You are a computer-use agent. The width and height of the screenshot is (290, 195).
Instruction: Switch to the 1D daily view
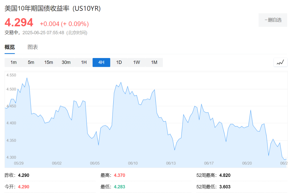(x=119, y=62)
